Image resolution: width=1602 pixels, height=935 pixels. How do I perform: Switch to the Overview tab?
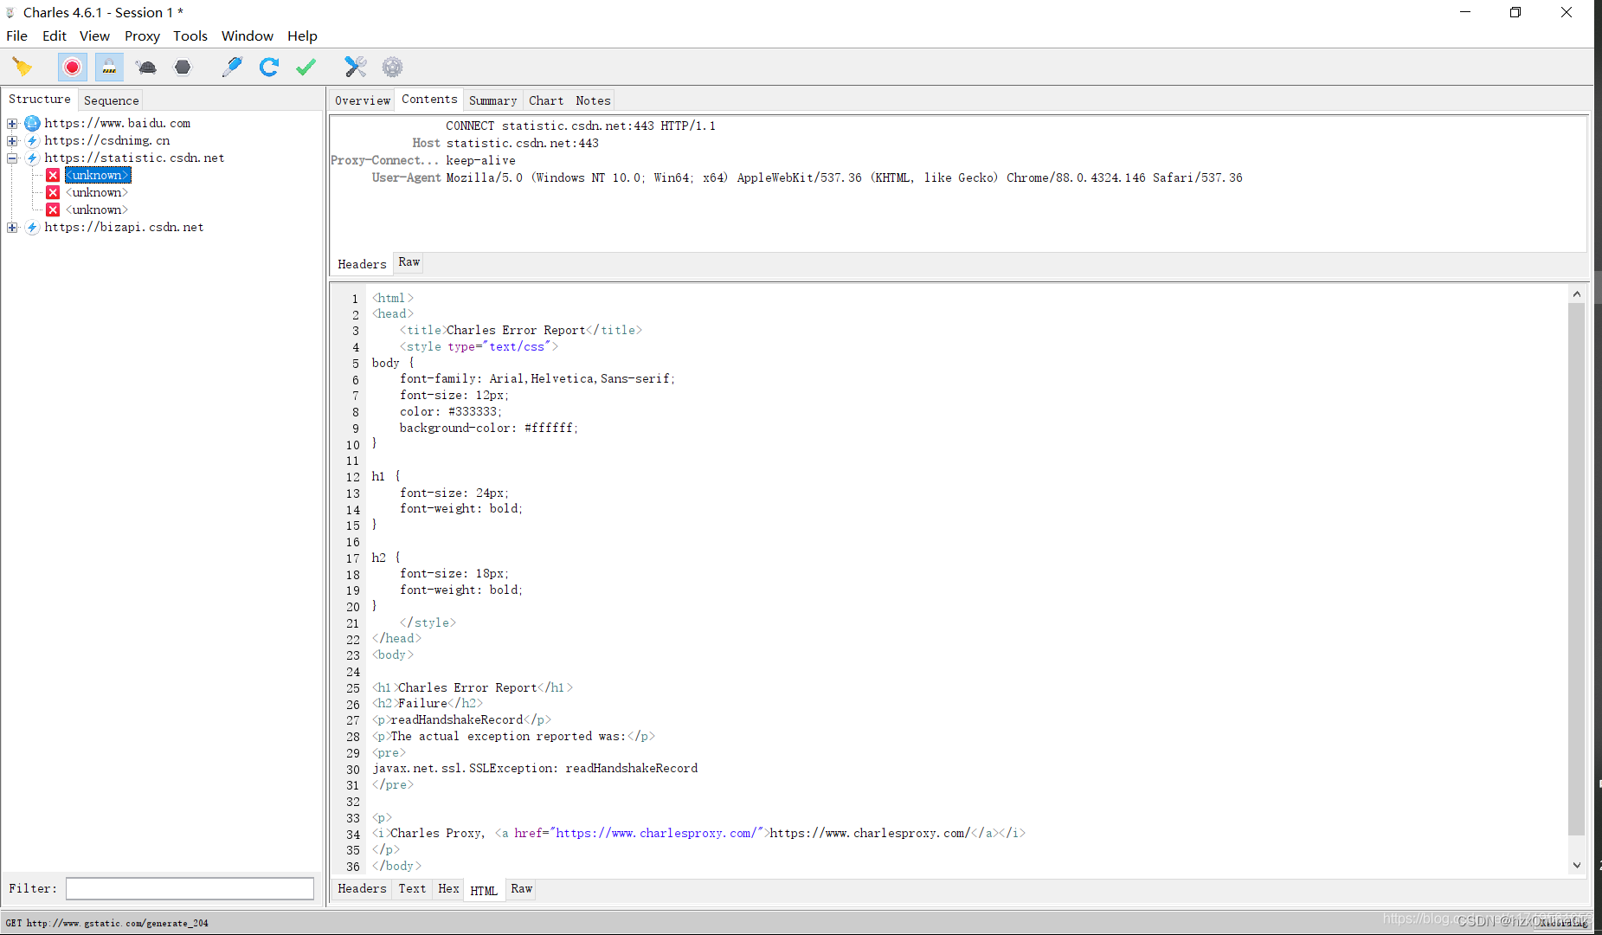(x=363, y=100)
